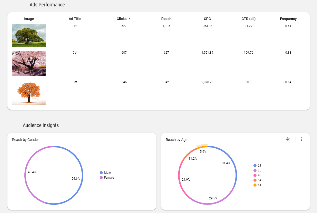Open the three-dot menu in Reach by Age
Image resolution: width=317 pixels, height=213 pixels.
click(x=301, y=139)
